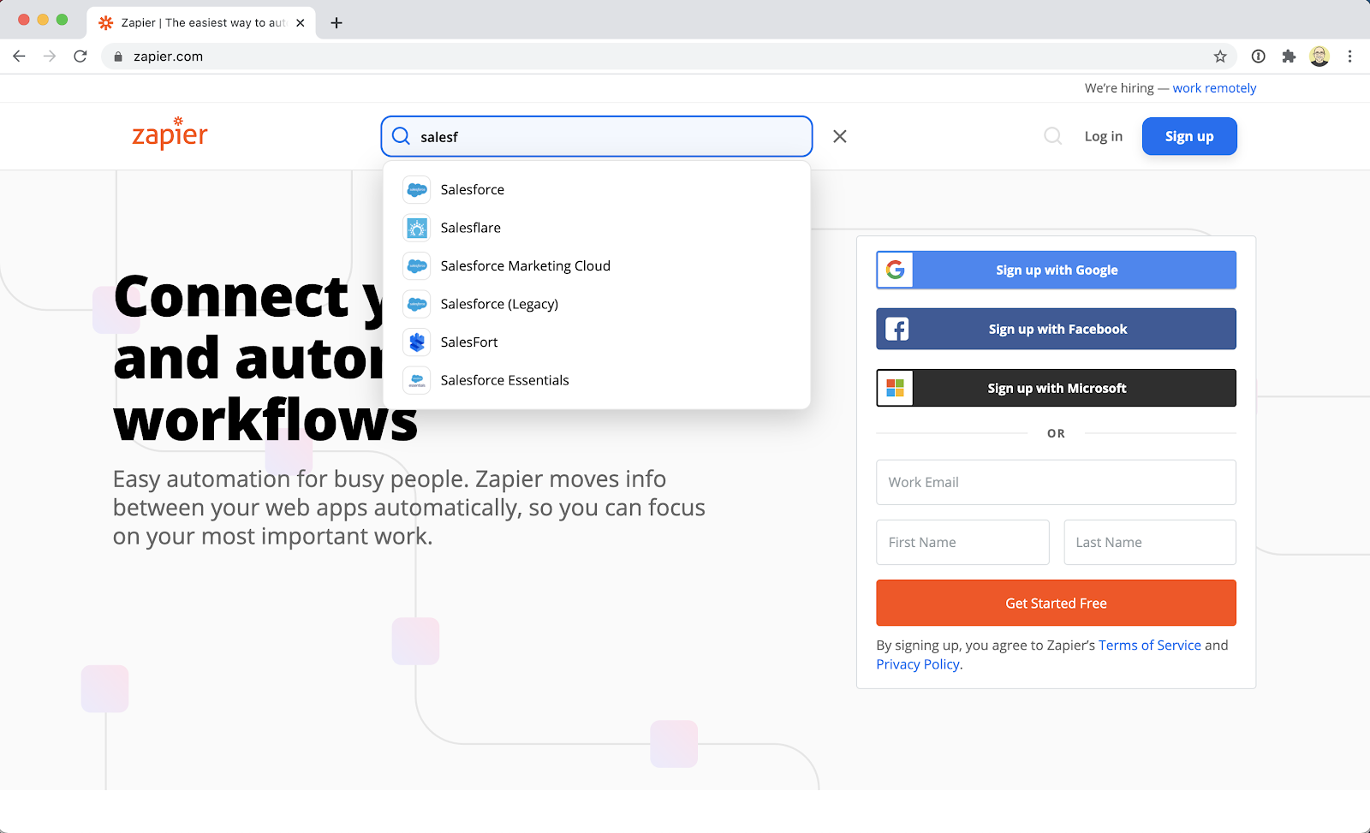The width and height of the screenshot is (1370, 833).
Task: Click the browser forward arrow
Action: (x=50, y=57)
